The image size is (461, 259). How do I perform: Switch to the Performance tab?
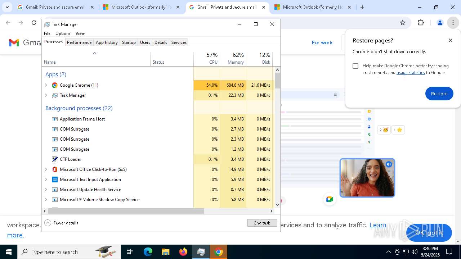click(79, 42)
